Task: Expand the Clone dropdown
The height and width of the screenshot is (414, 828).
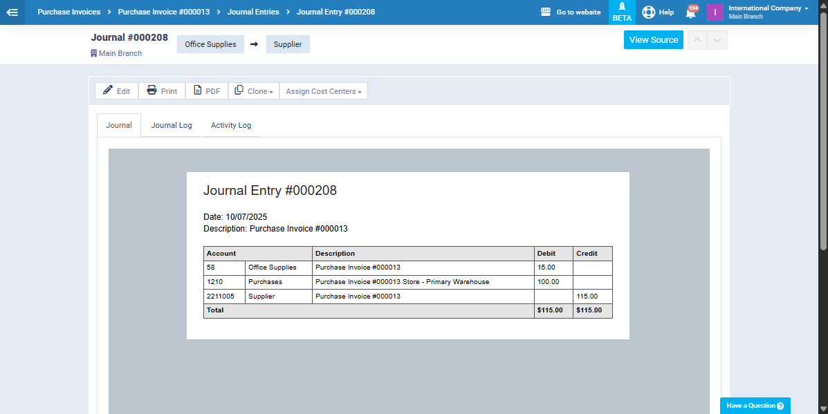Action: [x=254, y=91]
